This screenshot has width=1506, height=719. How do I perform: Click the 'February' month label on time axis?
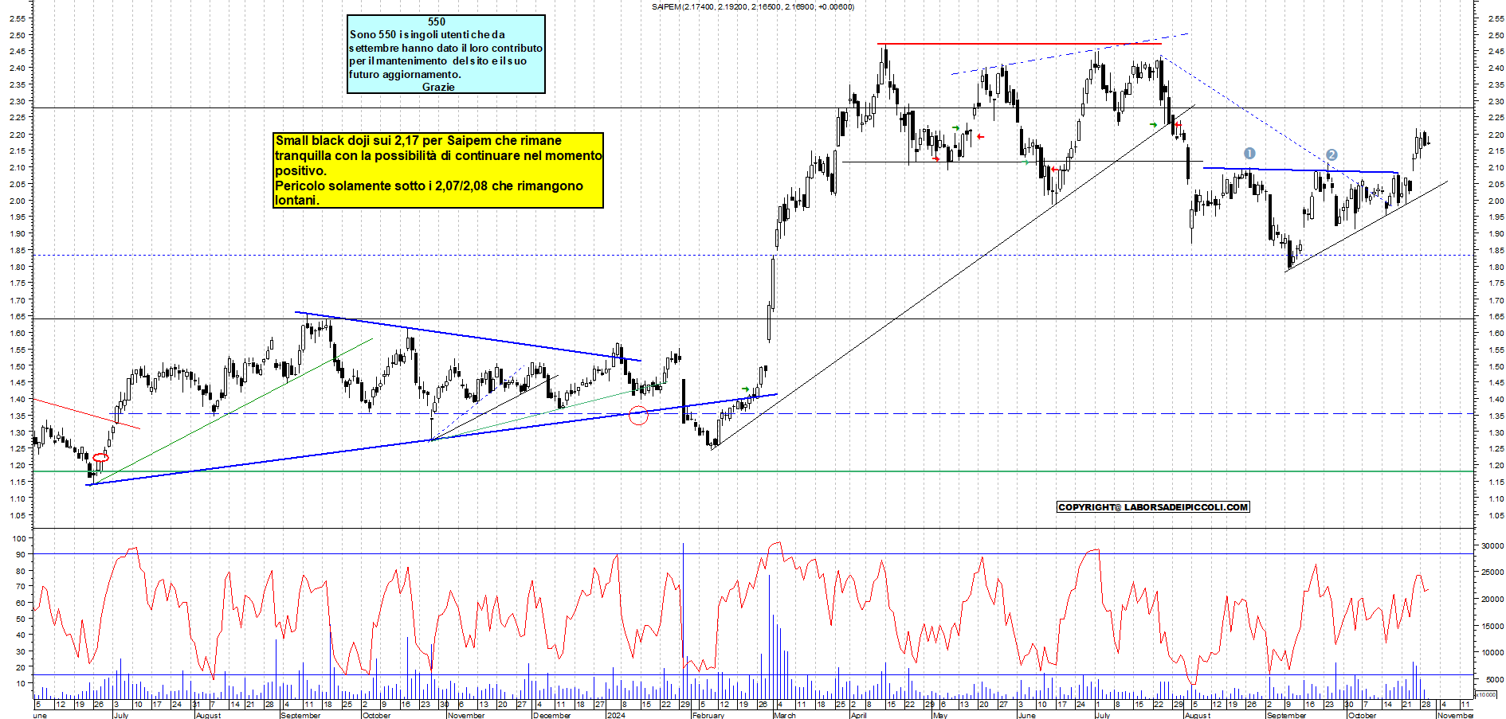(x=708, y=715)
